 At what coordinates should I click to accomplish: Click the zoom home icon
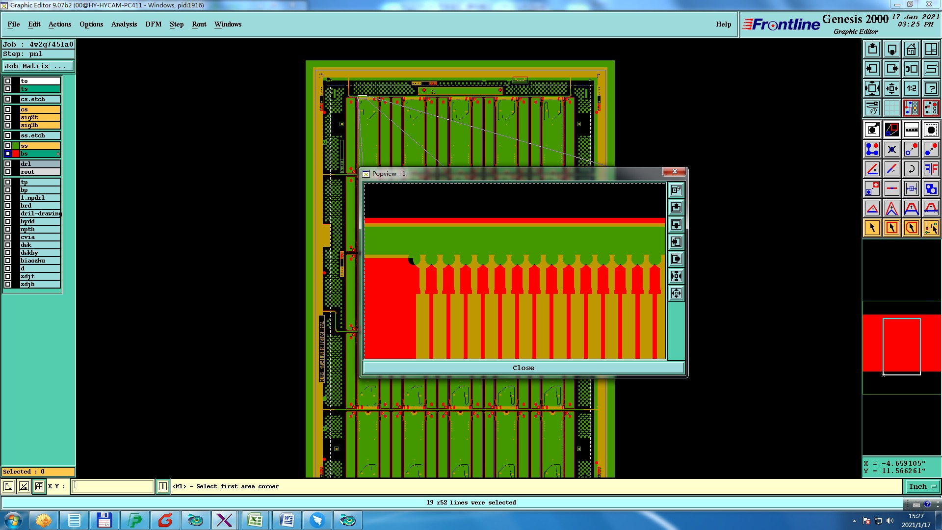click(x=911, y=49)
